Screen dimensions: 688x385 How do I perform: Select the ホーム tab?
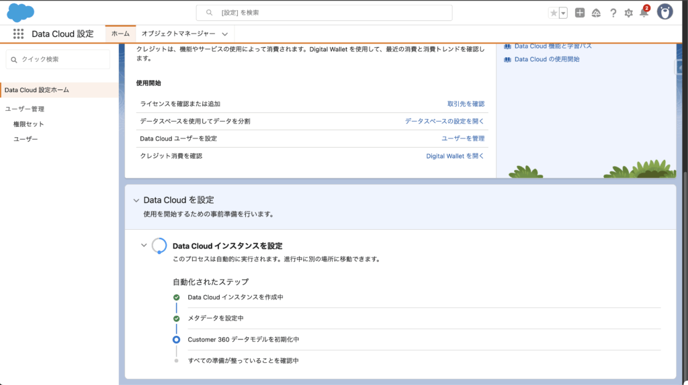(120, 34)
